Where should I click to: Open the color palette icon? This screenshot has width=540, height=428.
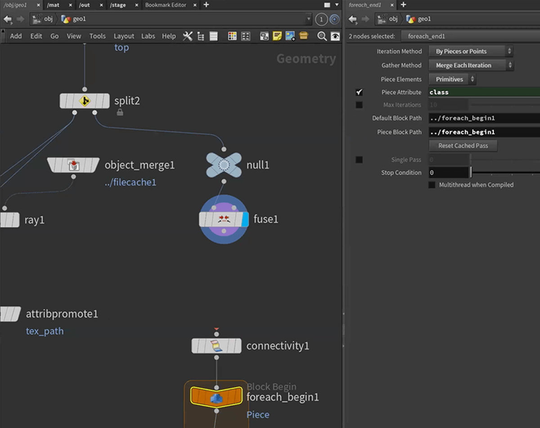[x=232, y=36]
